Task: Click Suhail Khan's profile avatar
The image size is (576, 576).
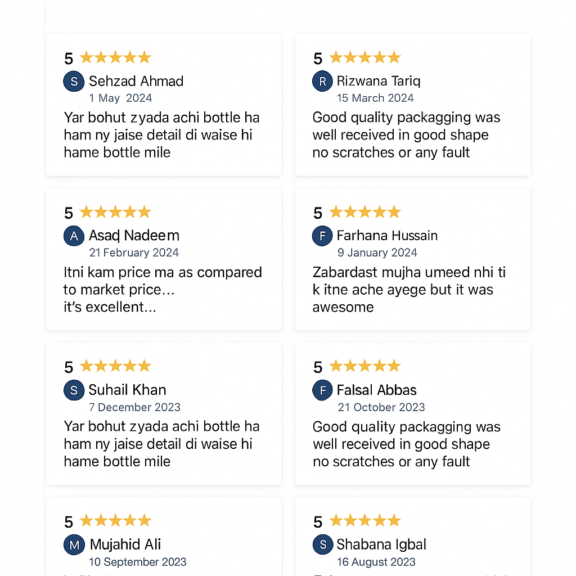Action: 74,390
